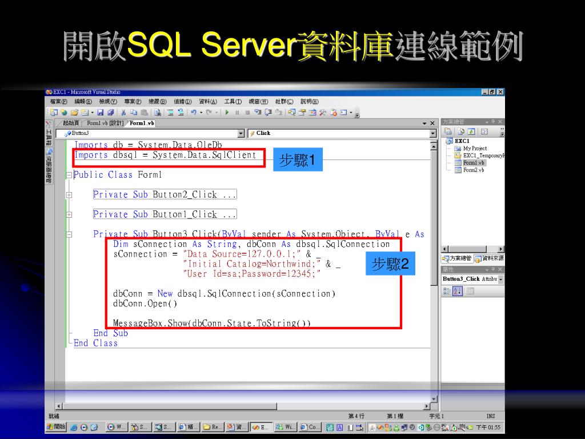Click the Categorized icon in Properties panel
Viewport: 585px width, 439px height.
click(447, 291)
